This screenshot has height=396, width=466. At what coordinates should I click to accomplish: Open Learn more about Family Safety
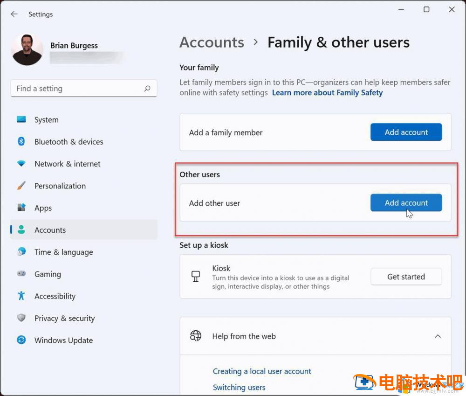point(327,92)
